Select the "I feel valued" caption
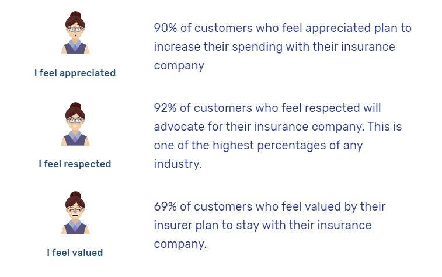Viewport: 442px width, 277px height. coord(75,253)
